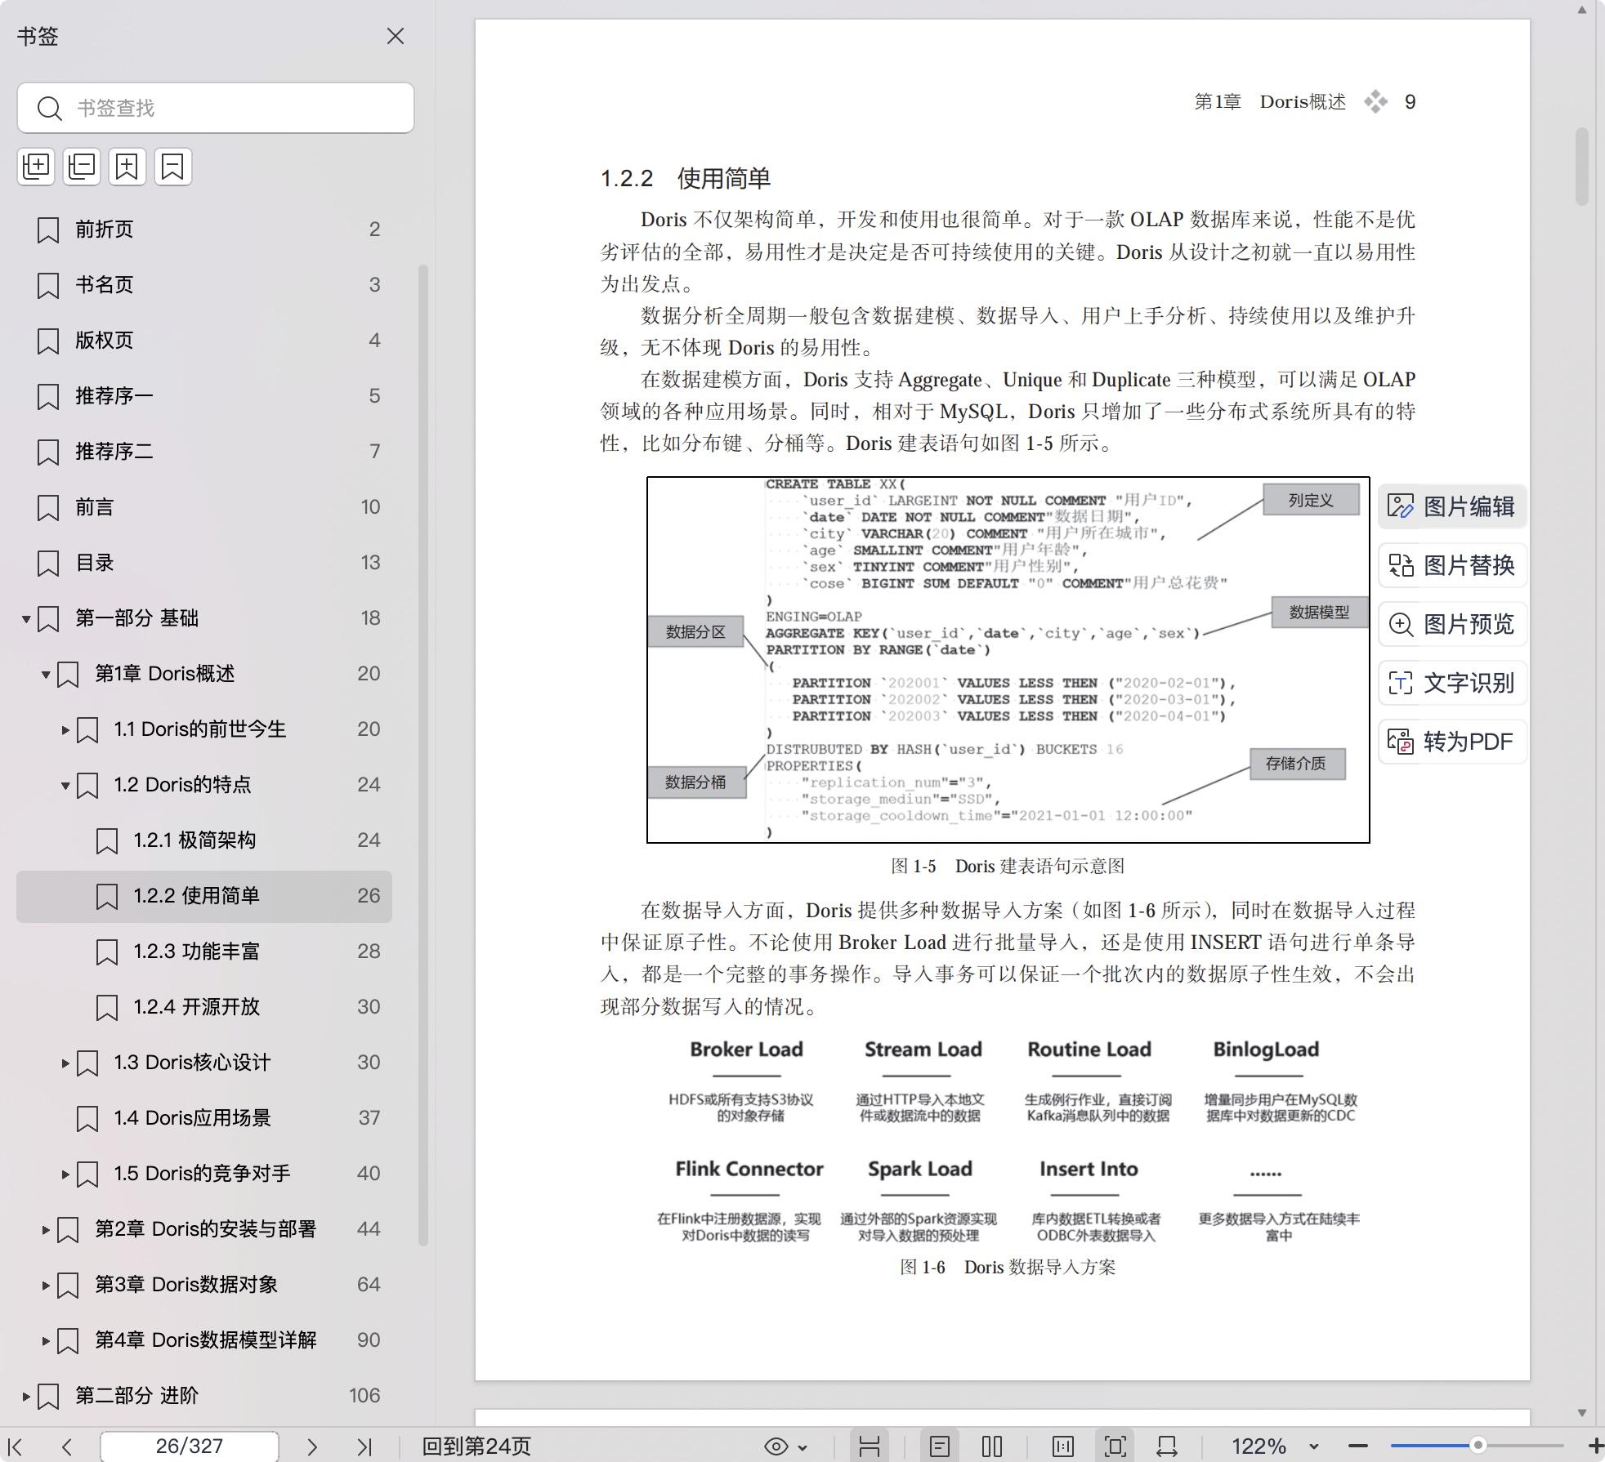1605x1462 pixels.
Task: Switch to two page view
Action: [992, 1446]
